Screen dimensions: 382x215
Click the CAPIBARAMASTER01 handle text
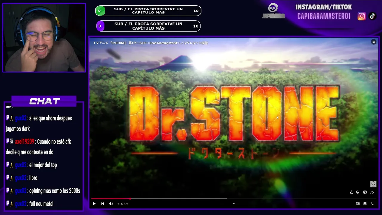click(324, 16)
